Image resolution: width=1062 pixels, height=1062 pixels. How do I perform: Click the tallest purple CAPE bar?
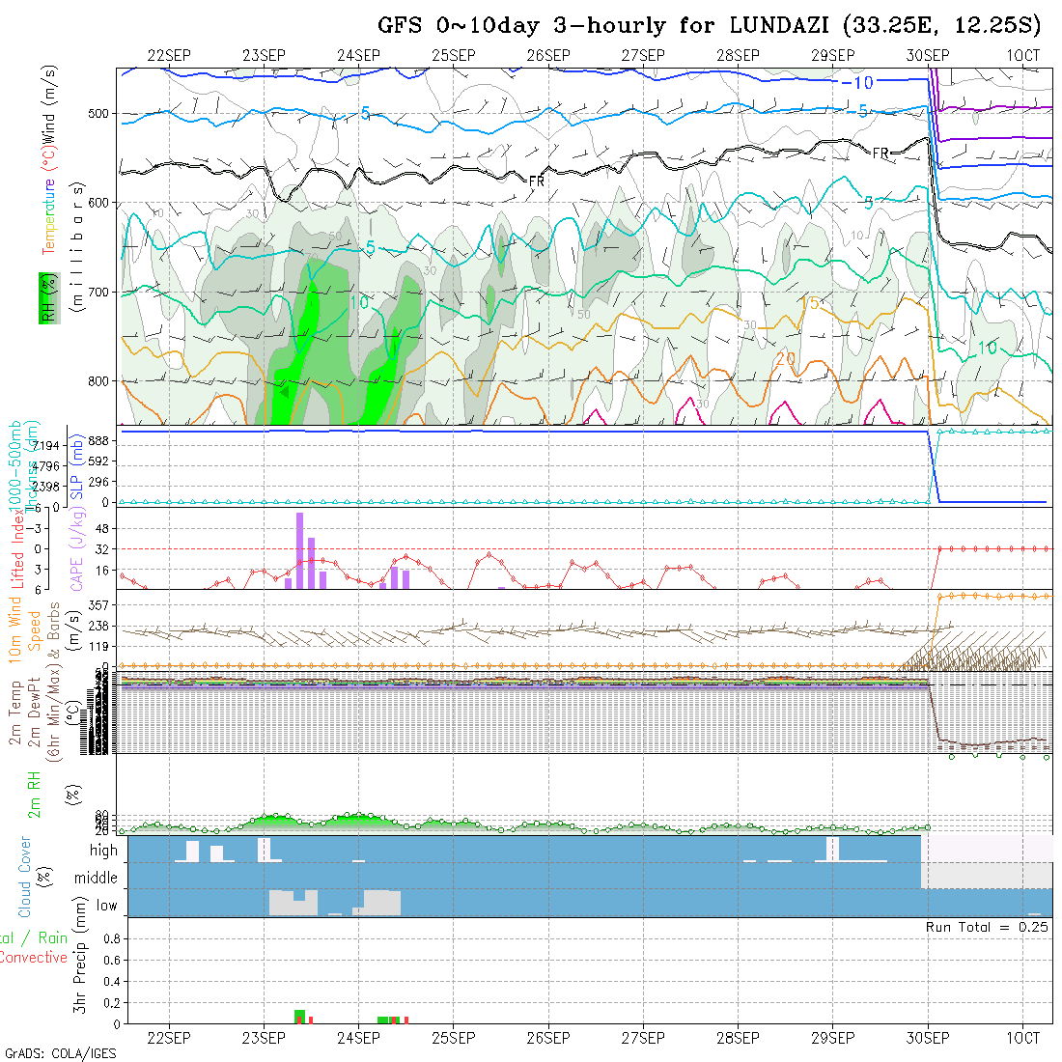[299, 549]
